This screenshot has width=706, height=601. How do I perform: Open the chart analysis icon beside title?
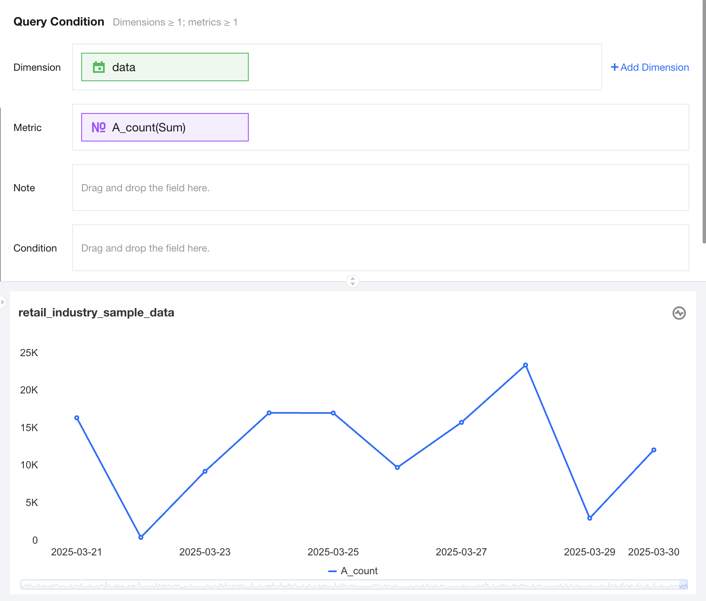679,313
